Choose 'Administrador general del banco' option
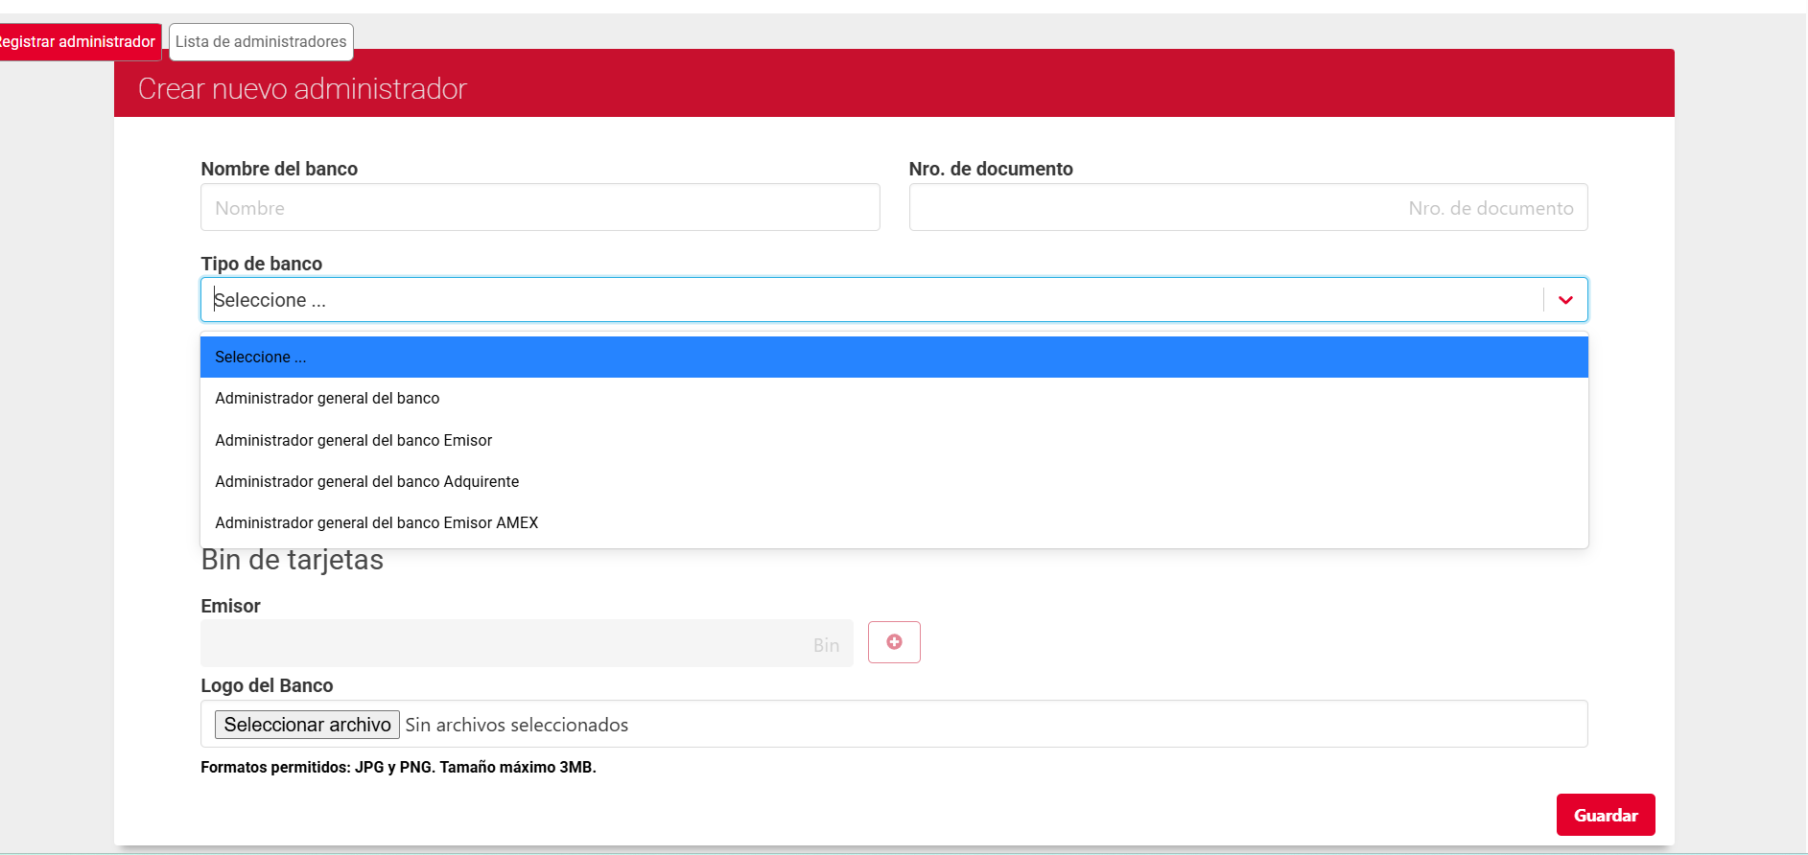 (327, 399)
